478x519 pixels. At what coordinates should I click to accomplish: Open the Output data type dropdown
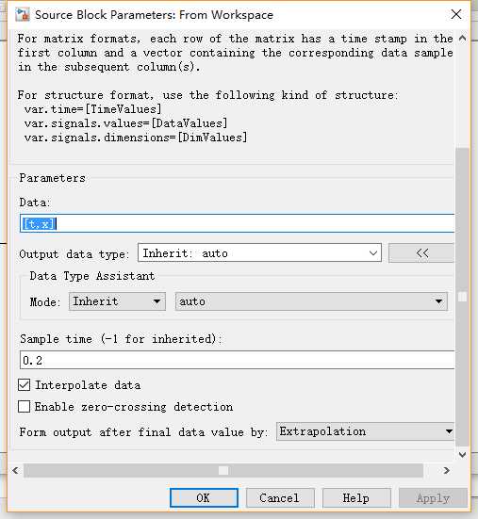(259, 252)
